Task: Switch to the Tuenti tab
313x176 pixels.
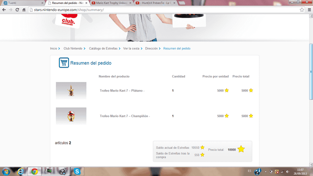Action: click(23, 3)
